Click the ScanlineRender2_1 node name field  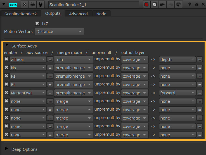click(93, 5)
